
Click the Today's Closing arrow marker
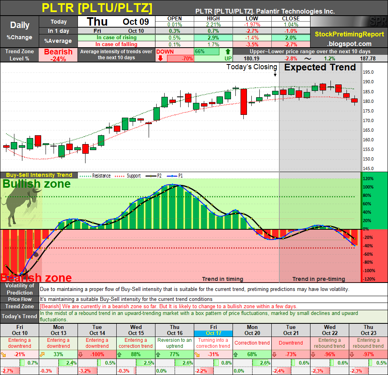point(275,74)
